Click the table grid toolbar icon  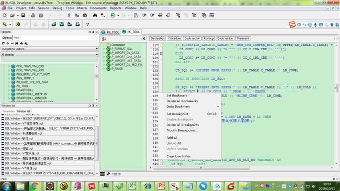pos(212,15)
